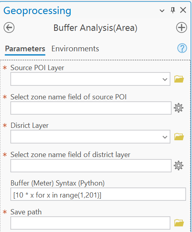Viewport: 192px width, 232px height.
Task: Click the Buffer (Meter) Syntax text field
Action: (98, 194)
